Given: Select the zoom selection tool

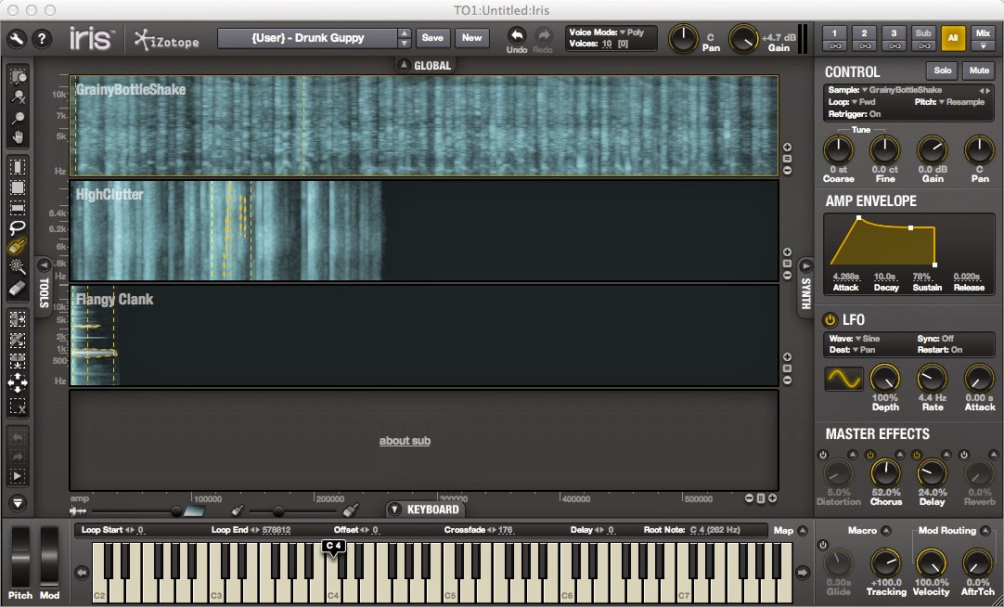Looking at the screenshot, I should point(18,77).
